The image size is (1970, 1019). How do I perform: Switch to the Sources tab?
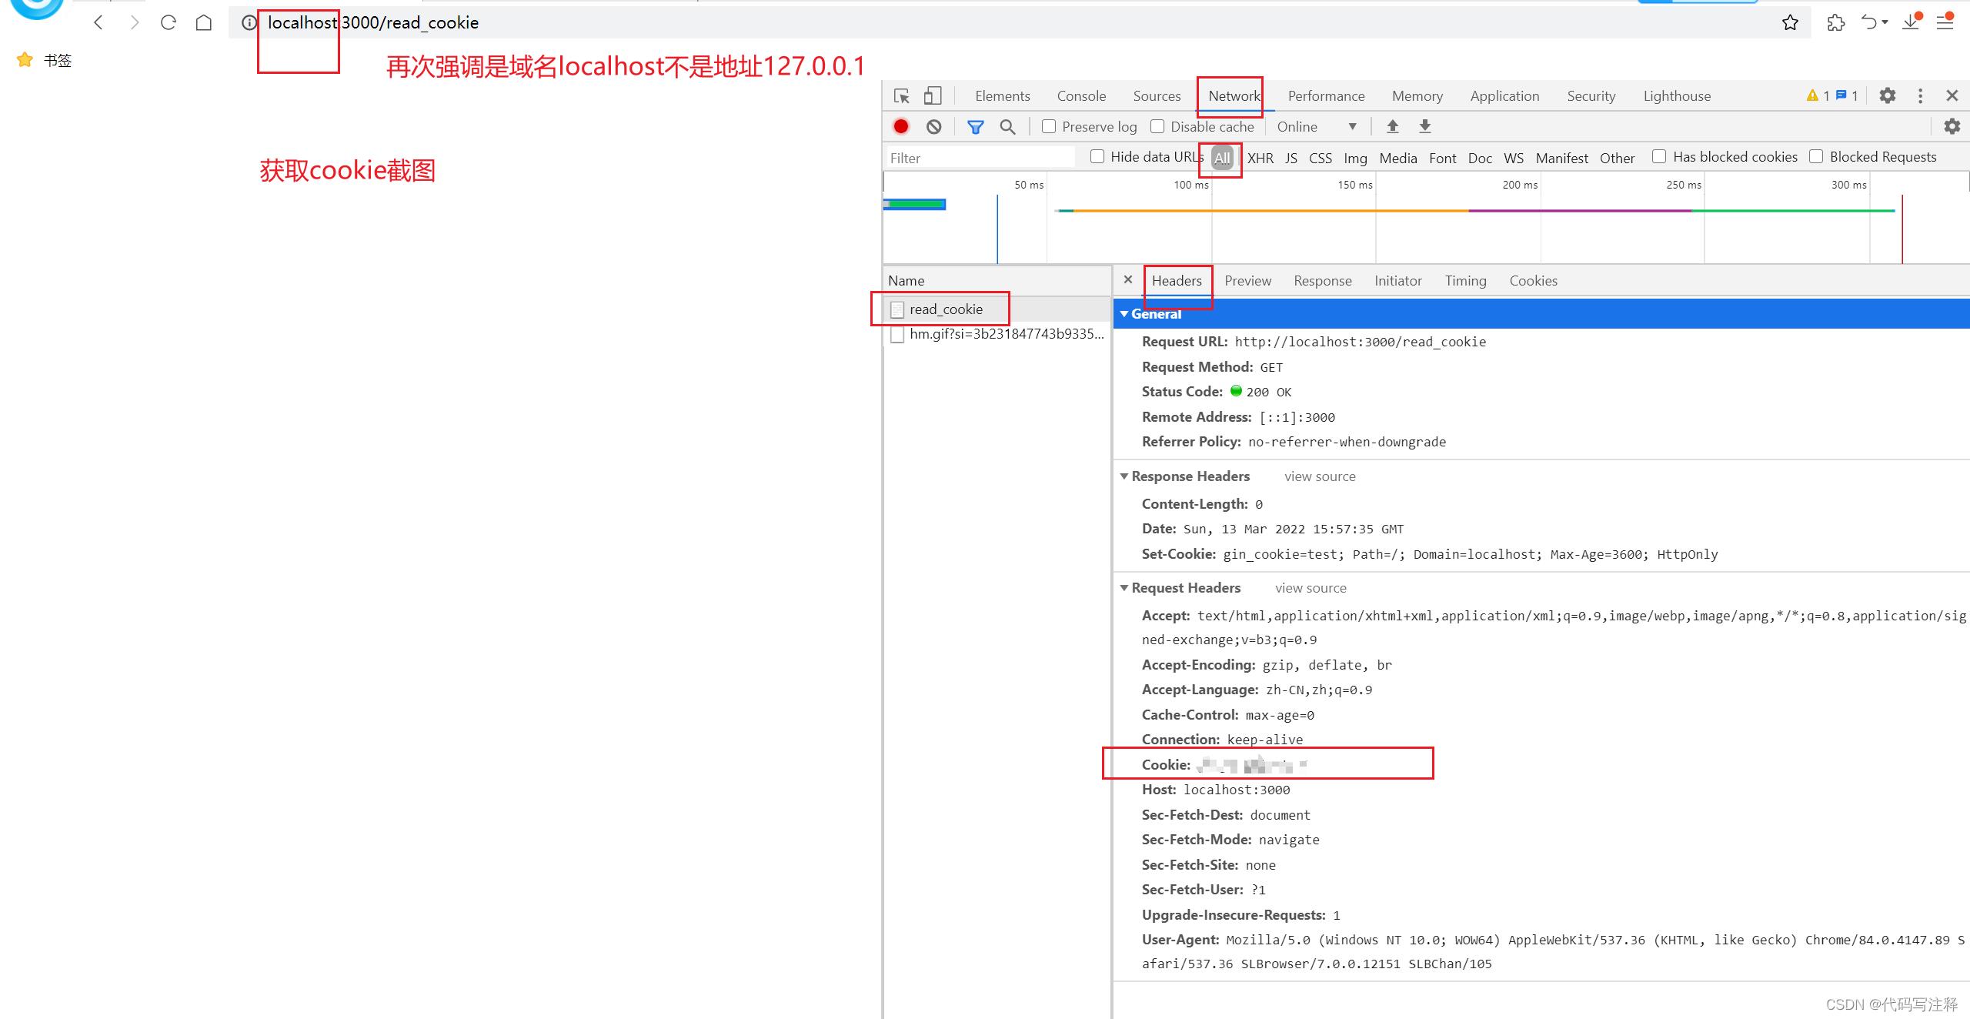1157,96
